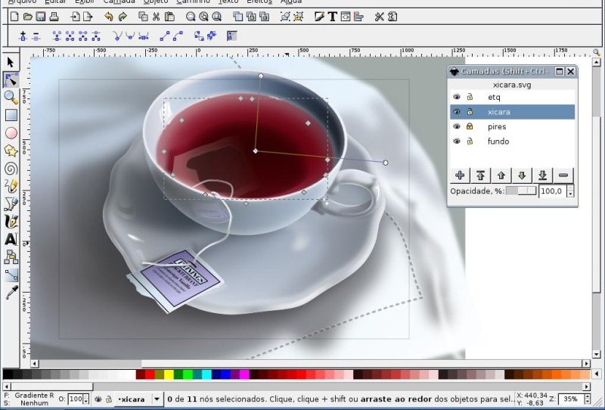Make selected segments lines
Viewport: 605px width, 410px height.
point(165,36)
